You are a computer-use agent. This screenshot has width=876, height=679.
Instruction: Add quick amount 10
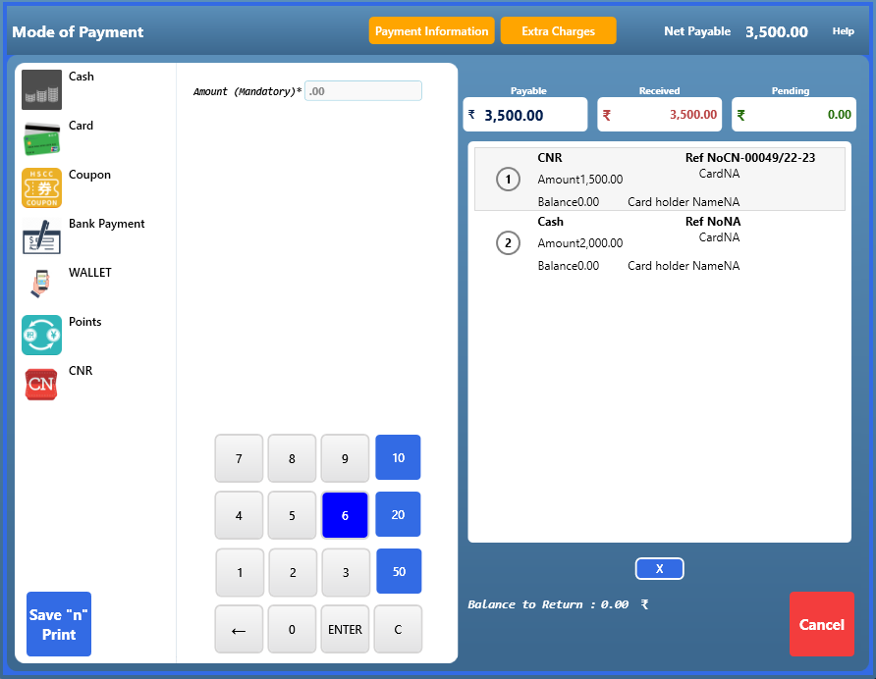[398, 458]
